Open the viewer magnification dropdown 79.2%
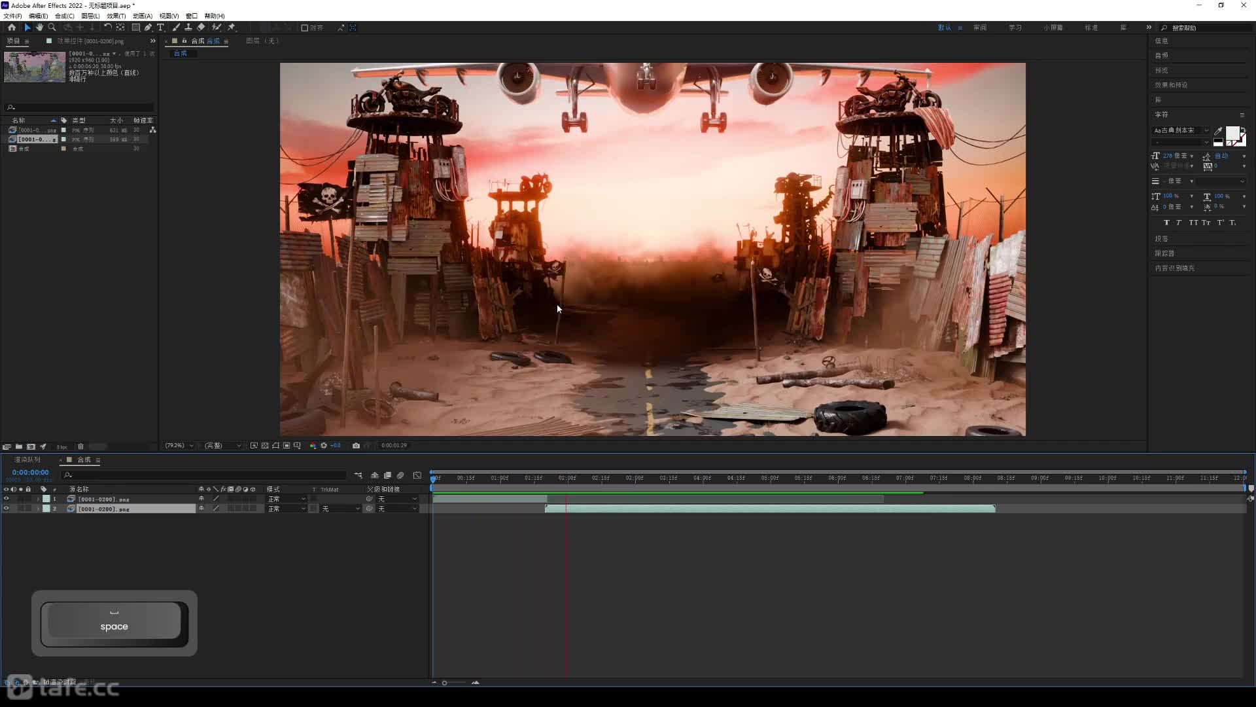This screenshot has width=1256, height=707. tap(179, 446)
